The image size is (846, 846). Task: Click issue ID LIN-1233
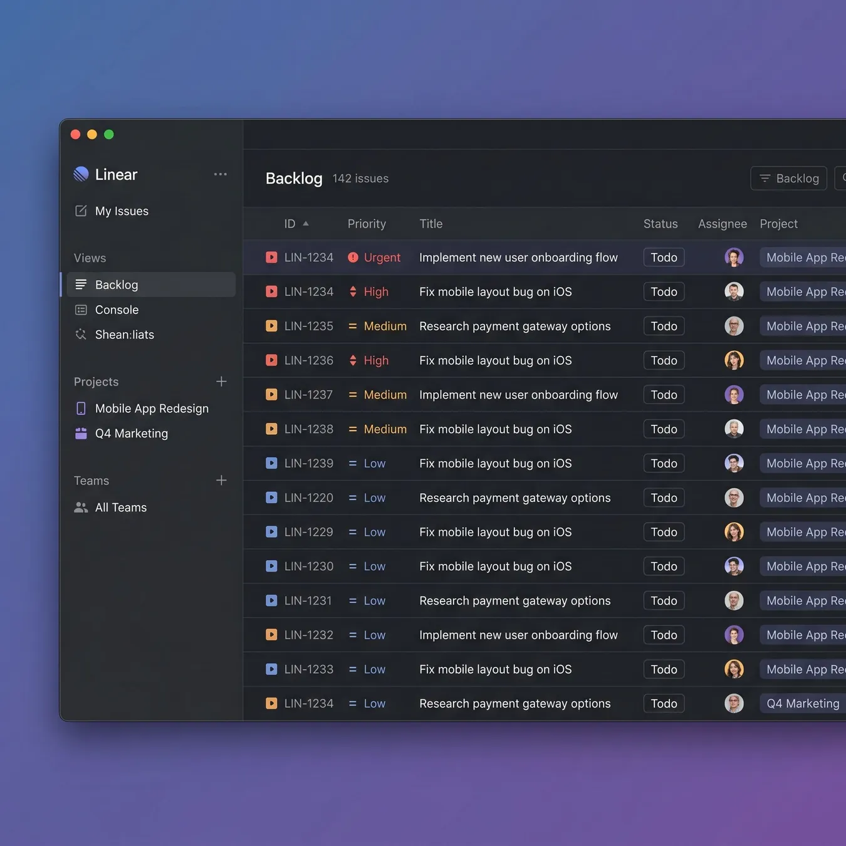pyautogui.click(x=308, y=669)
